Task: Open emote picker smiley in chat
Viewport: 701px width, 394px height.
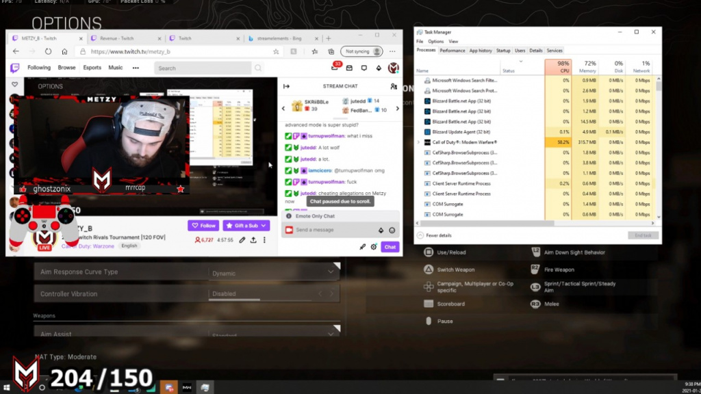Action: [392, 230]
